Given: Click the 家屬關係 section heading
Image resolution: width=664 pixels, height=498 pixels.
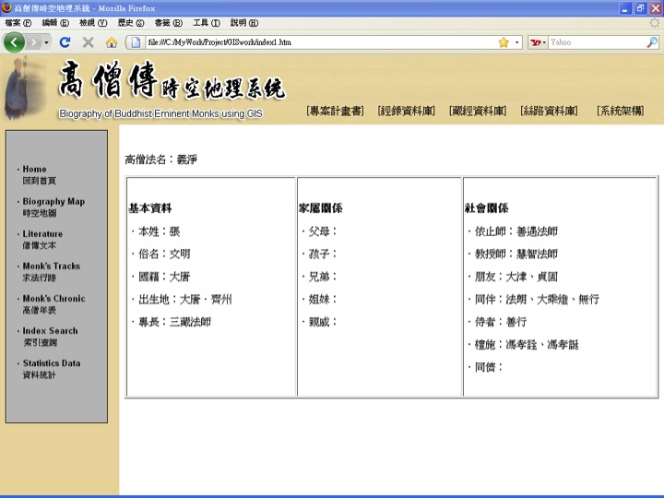Looking at the screenshot, I should pos(321,207).
